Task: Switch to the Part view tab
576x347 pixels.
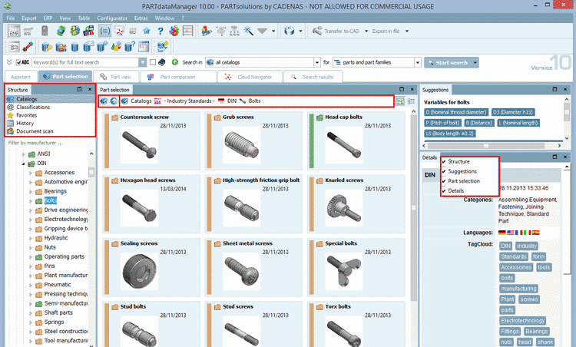Action: coord(116,77)
